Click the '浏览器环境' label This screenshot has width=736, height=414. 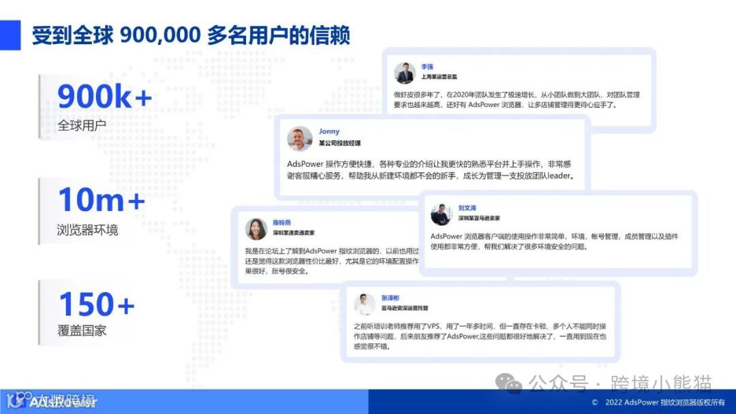(x=88, y=229)
